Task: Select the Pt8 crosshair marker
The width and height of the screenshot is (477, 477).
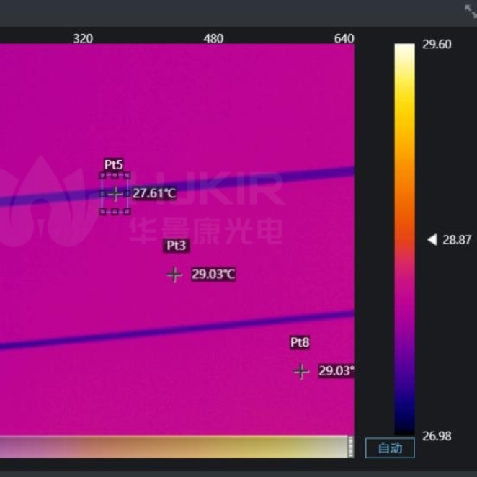Action: tap(301, 371)
